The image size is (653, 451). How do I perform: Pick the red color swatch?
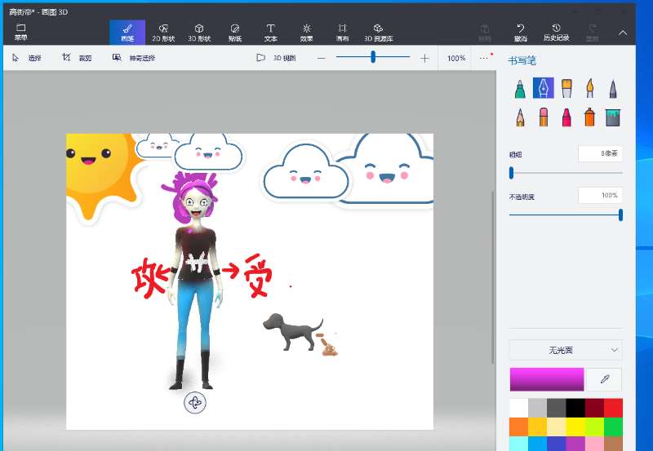point(612,406)
